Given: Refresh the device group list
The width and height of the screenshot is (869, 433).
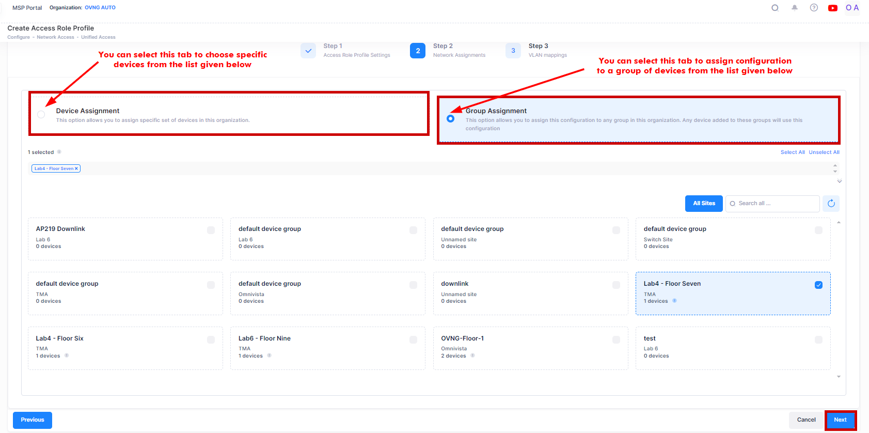Looking at the screenshot, I should tap(831, 204).
